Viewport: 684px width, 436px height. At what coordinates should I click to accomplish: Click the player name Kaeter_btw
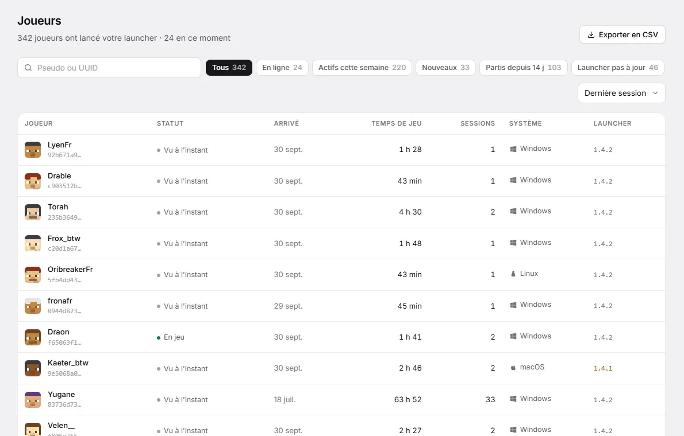(x=68, y=363)
